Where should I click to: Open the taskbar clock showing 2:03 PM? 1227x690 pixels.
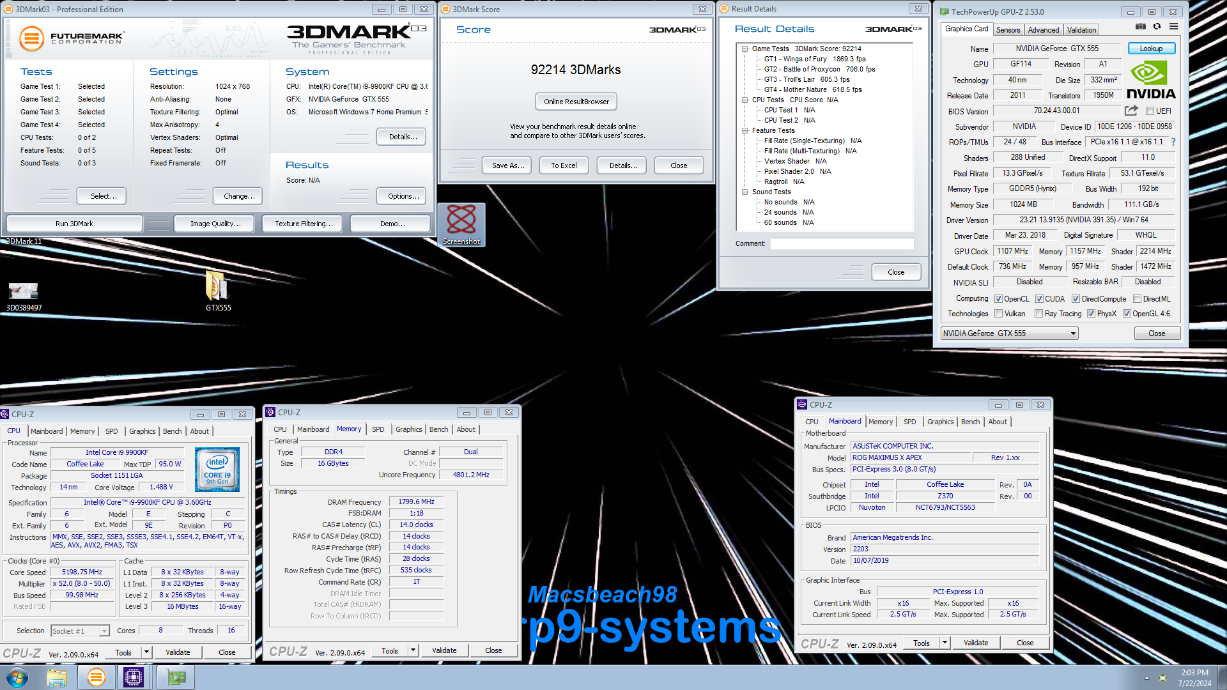coord(1194,678)
